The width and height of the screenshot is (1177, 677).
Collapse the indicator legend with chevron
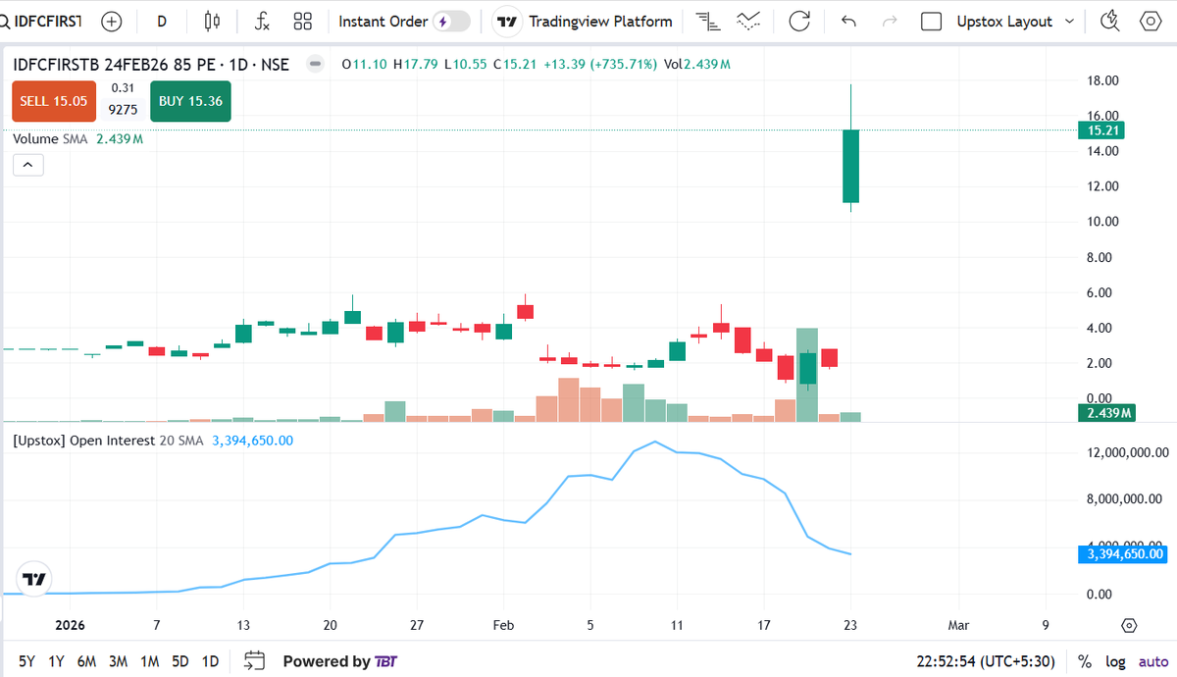[27, 165]
